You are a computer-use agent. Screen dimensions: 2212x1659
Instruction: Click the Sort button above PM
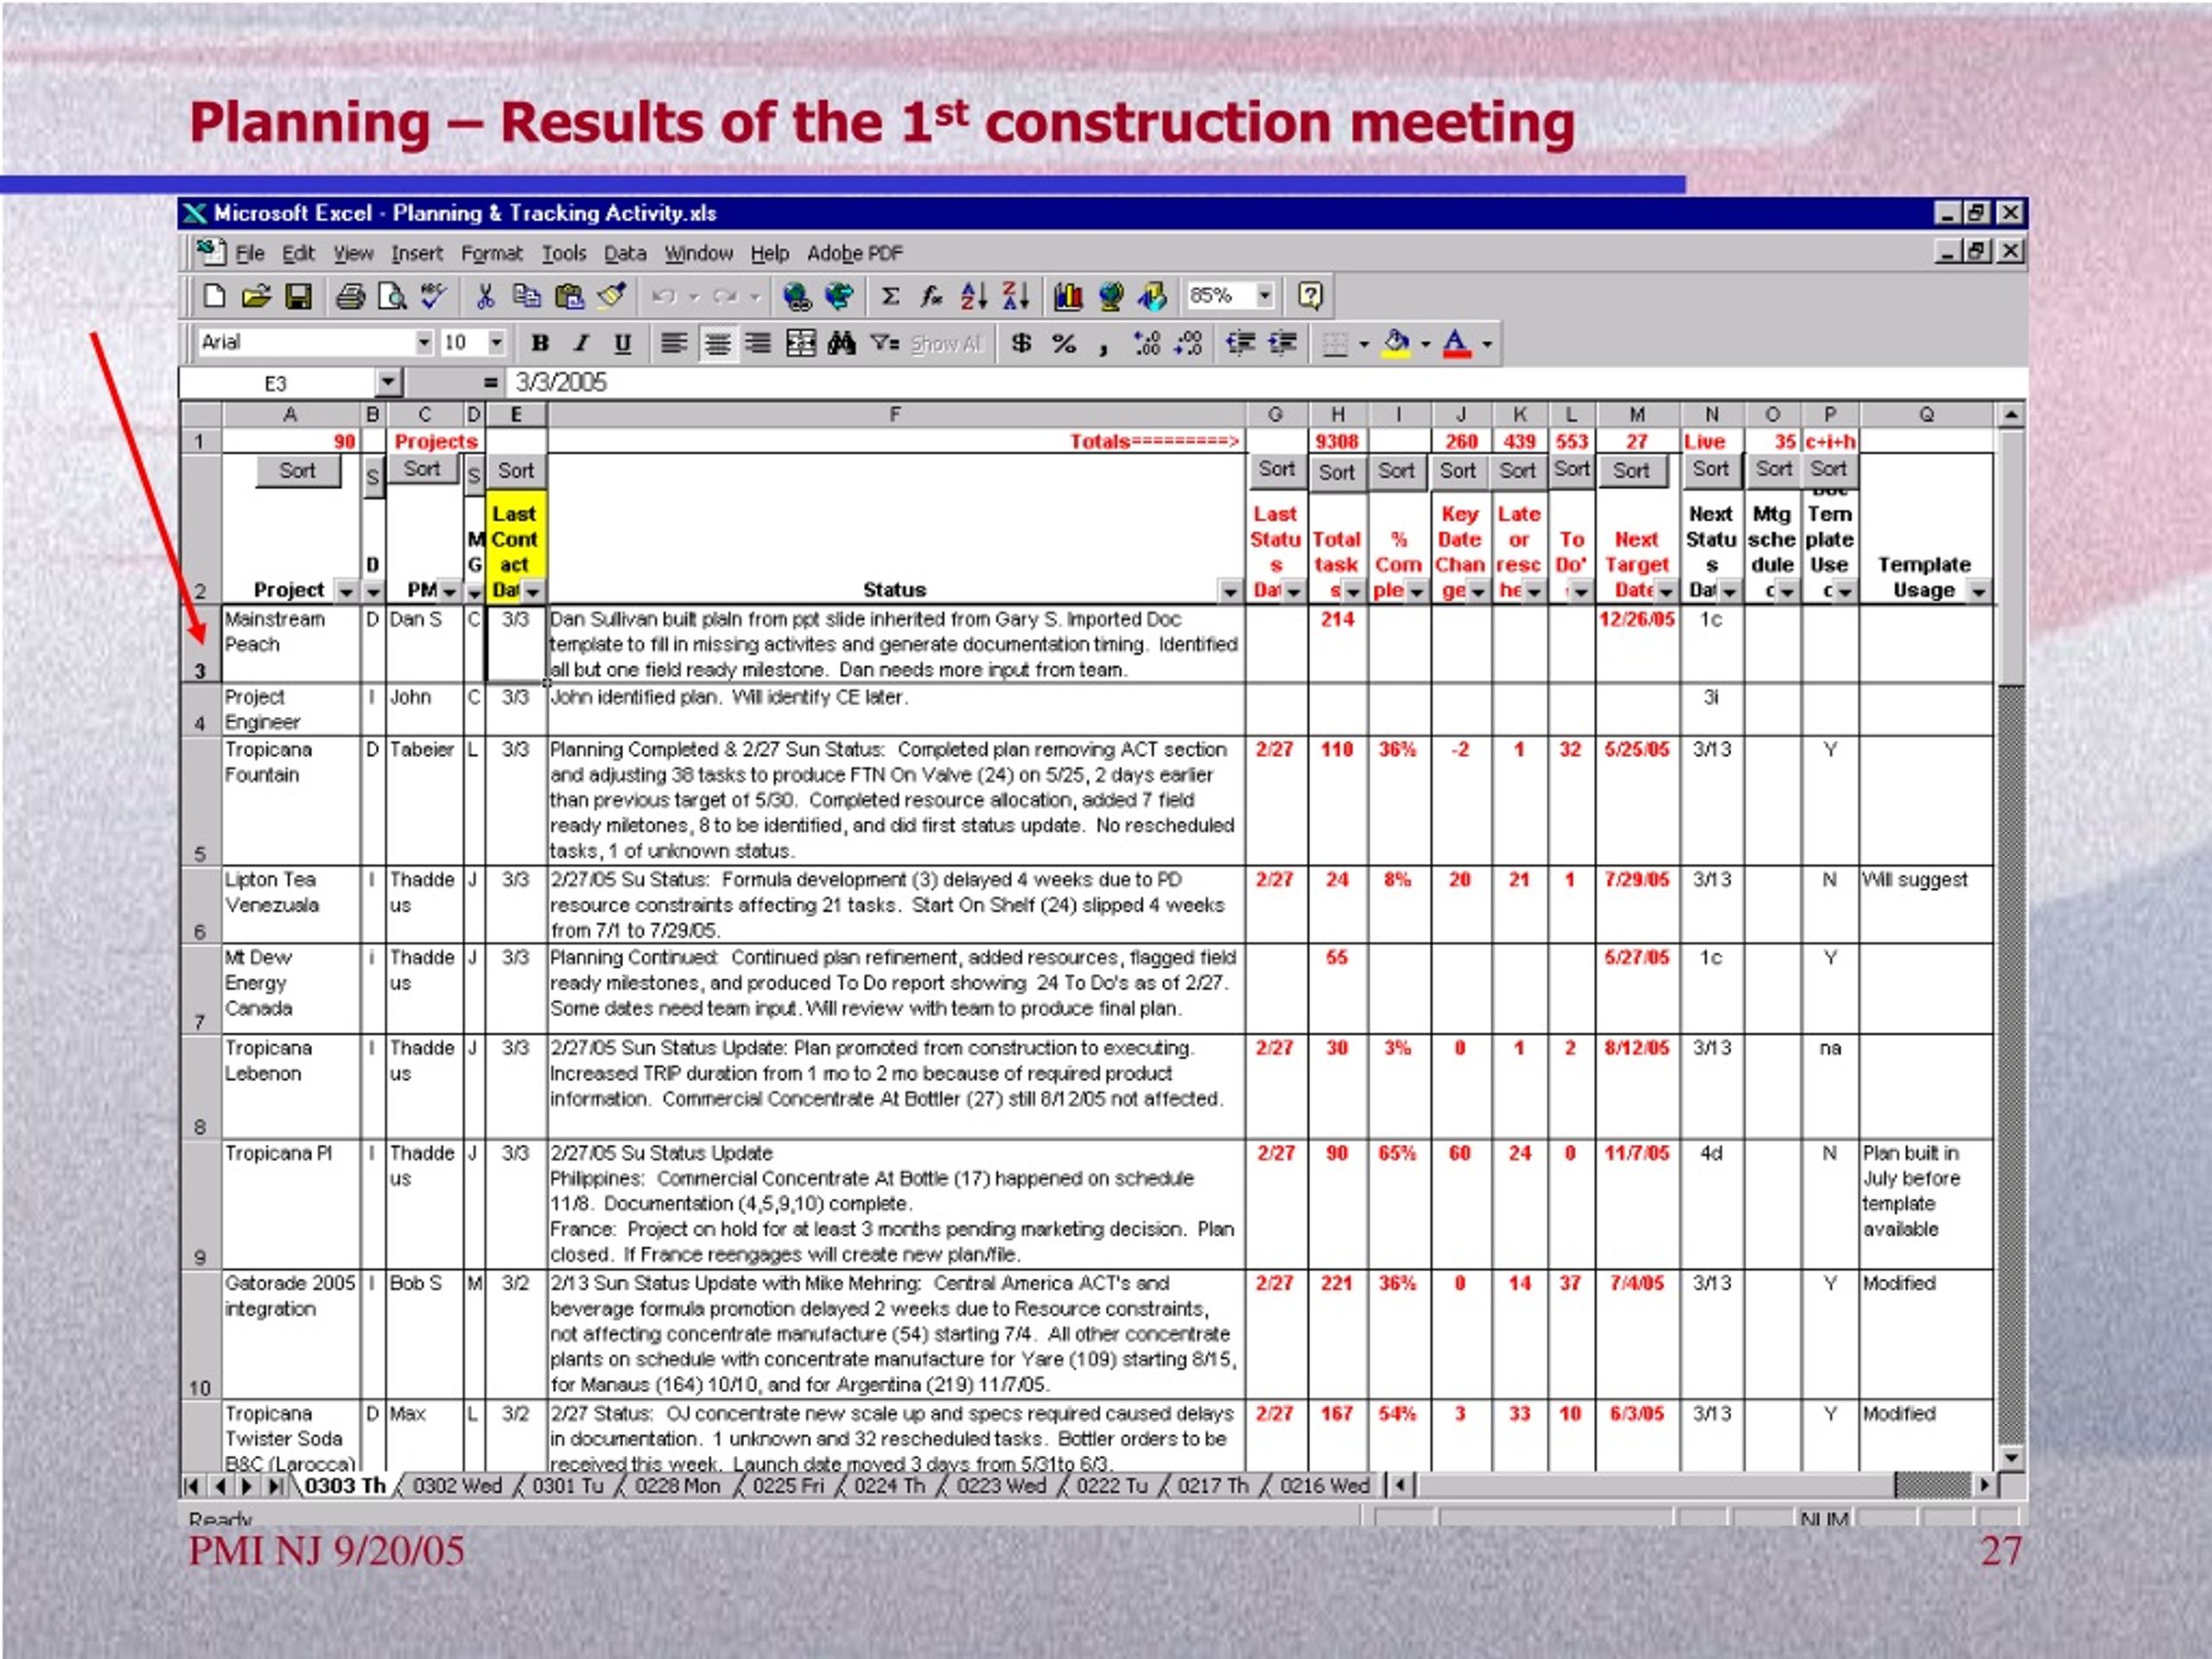pyautogui.click(x=422, y=469)
